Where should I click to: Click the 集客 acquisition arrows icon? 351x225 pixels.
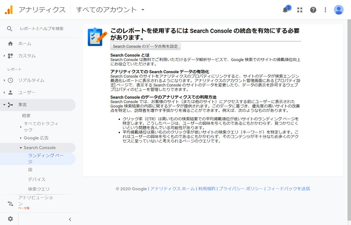coord(10,105)
